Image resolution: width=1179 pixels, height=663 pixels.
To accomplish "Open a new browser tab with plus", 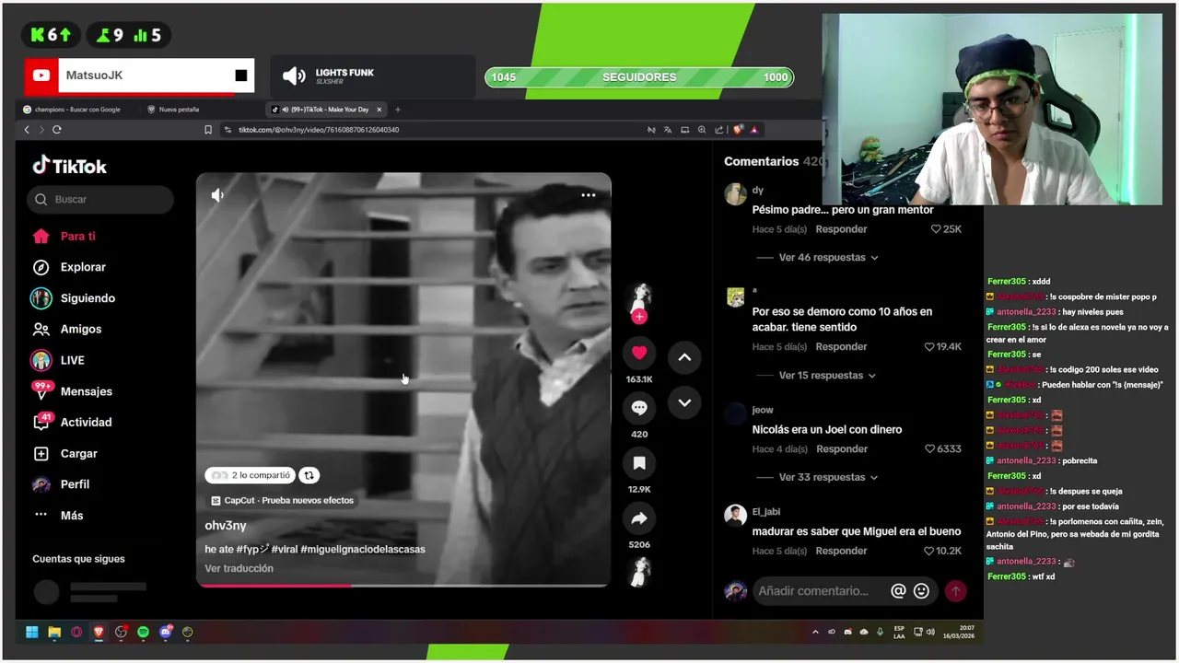I will 398,110.
